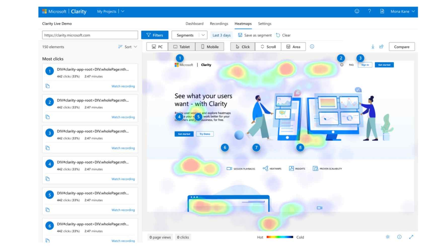
Task: Switch heatmap device to Mobile
Action: pos(210,47)
